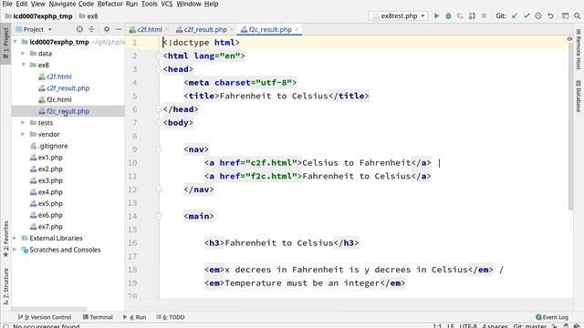Show Git history clock icon

(538, 16)
